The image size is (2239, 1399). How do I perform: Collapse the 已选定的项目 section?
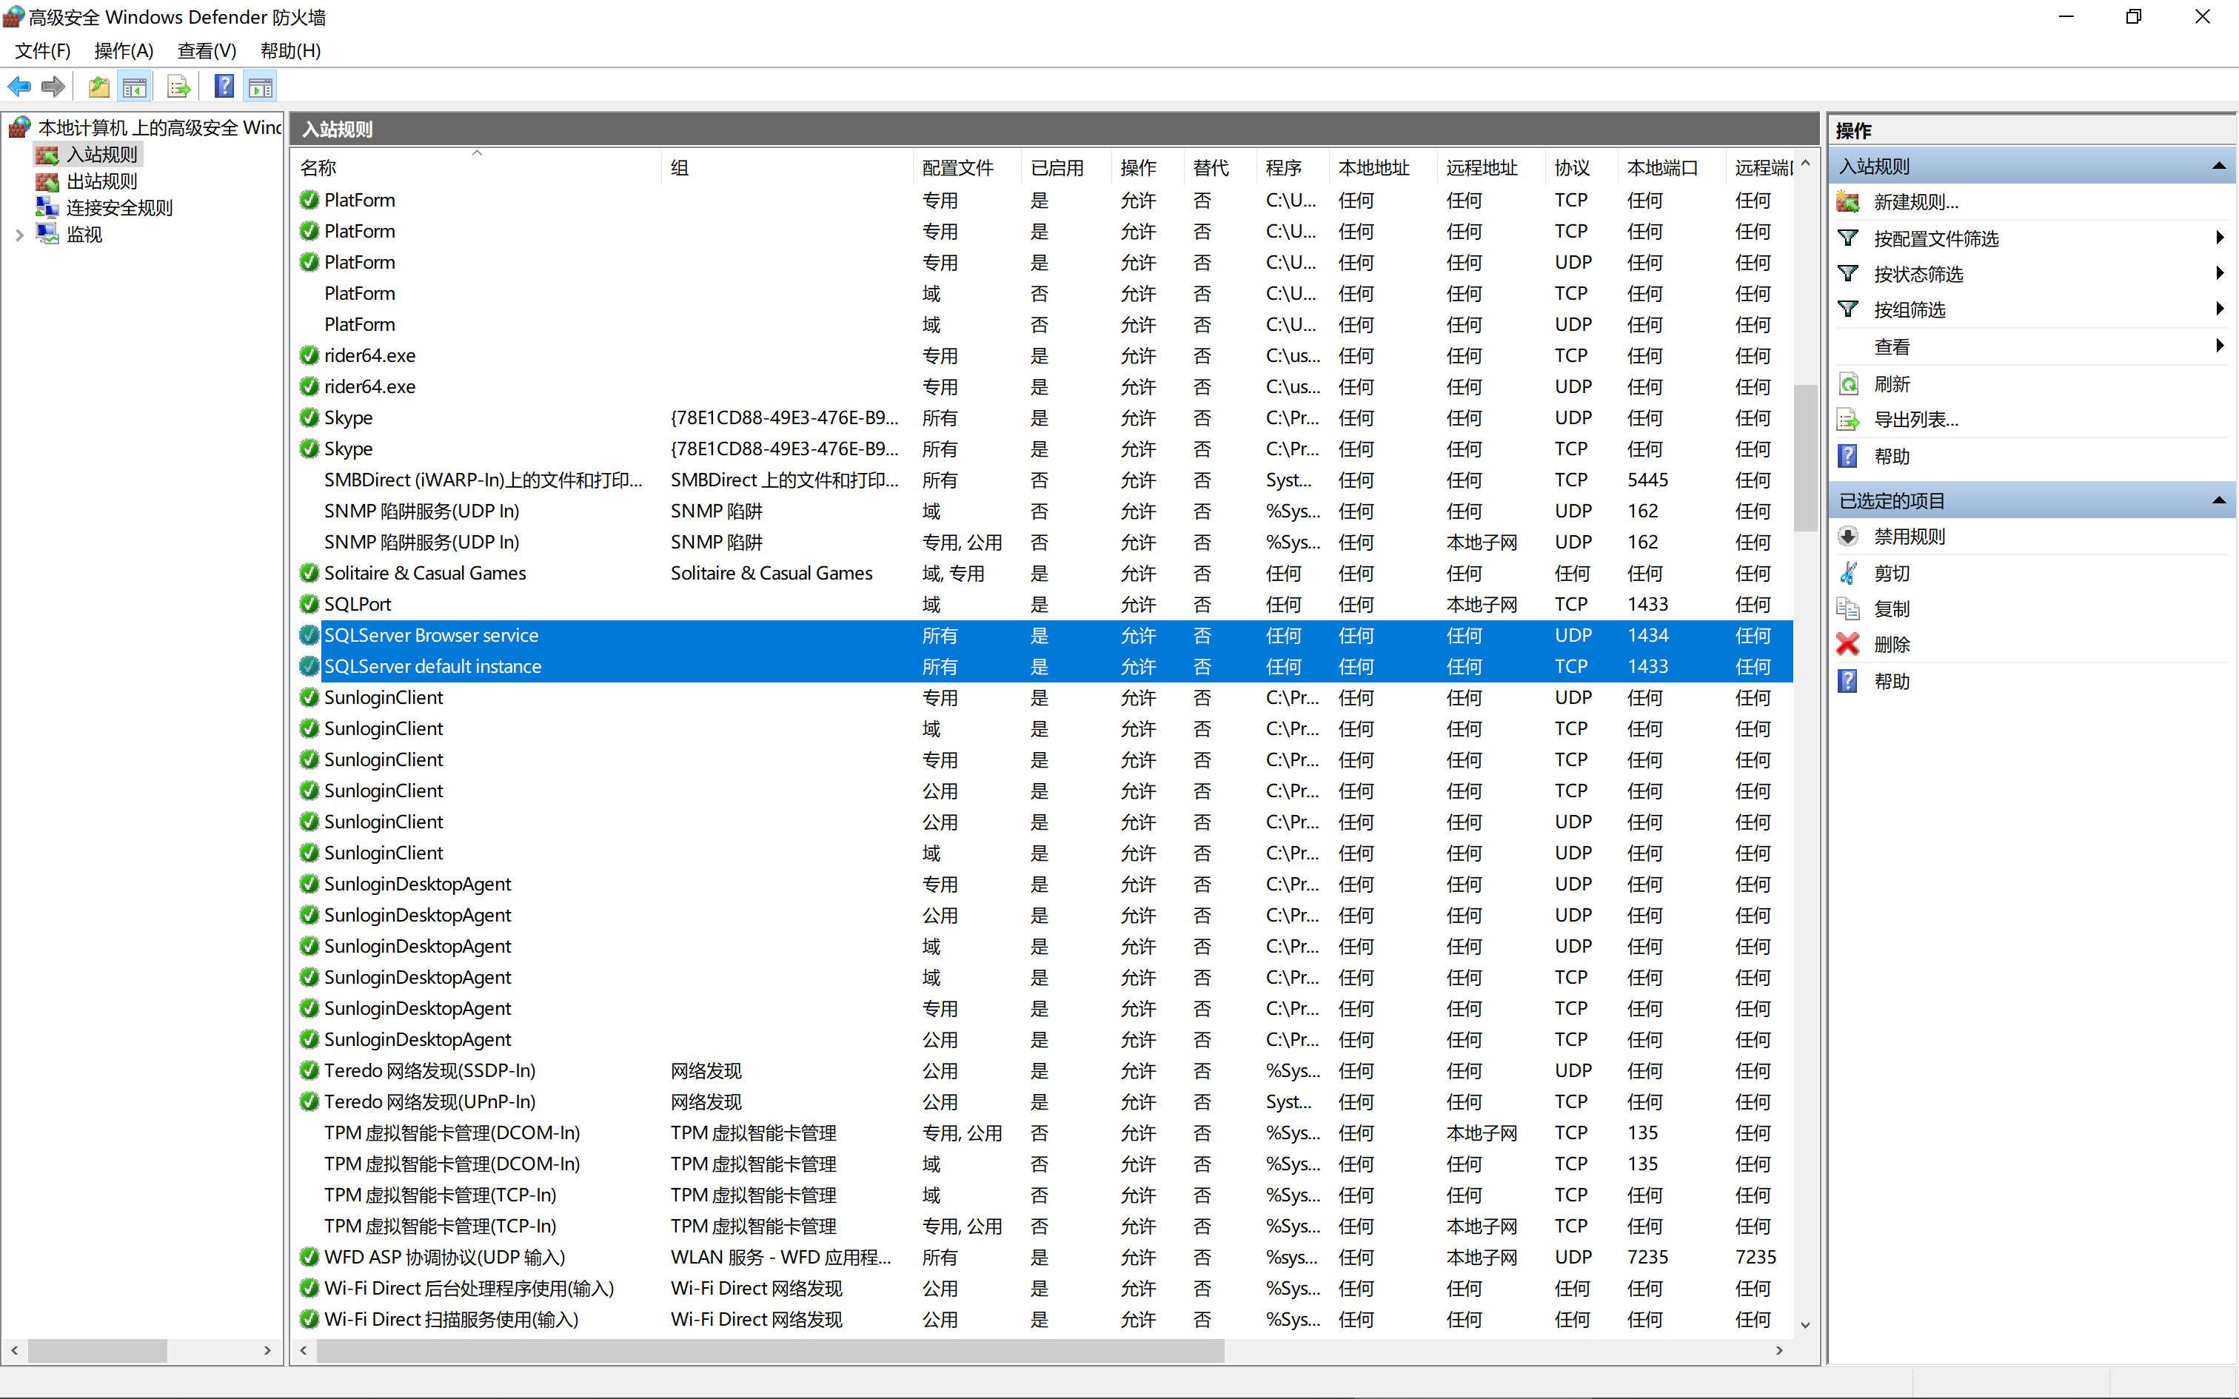tap(2219, 500)
